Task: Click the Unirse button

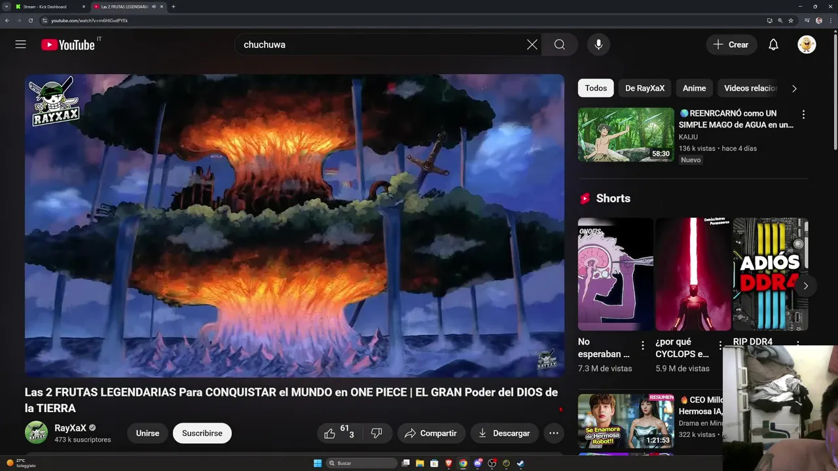Action: coord(147,433)
